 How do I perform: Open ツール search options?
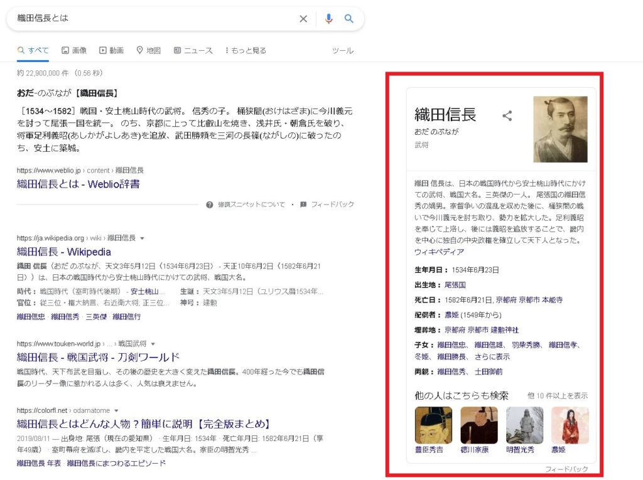point(343,50)
